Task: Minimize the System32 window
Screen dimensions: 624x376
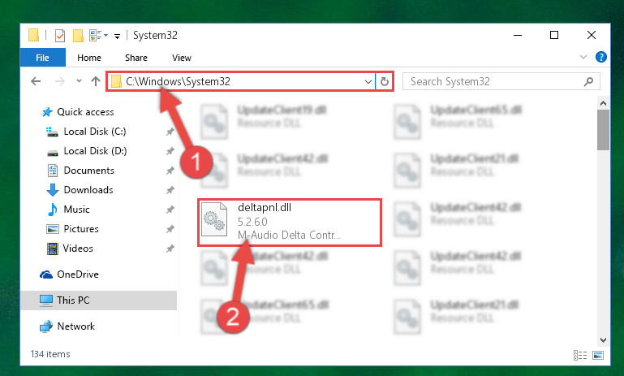Action: point(518,35)
